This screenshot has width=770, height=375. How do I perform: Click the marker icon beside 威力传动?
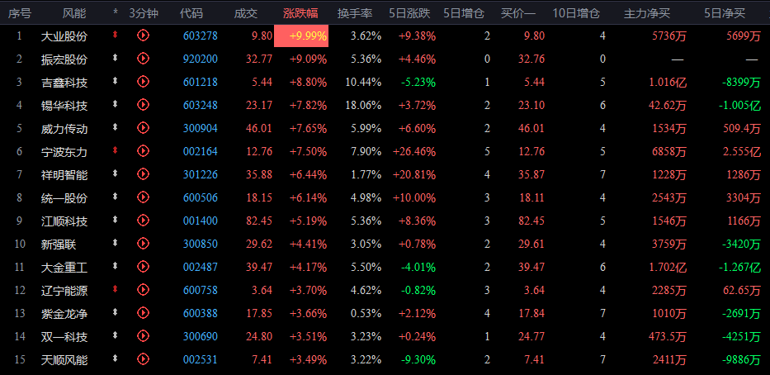click(116, 127)
